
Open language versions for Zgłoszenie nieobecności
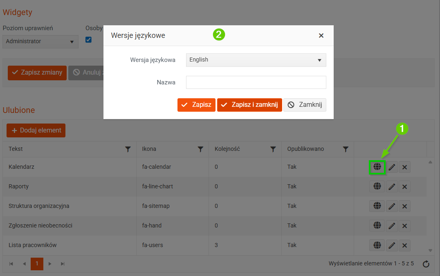[x=377, y=225]
